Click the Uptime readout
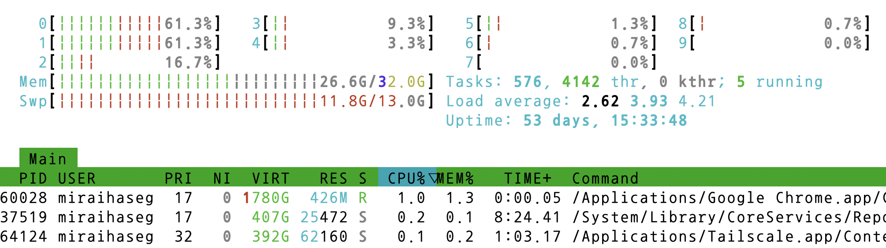 click(x=566, y=120)
